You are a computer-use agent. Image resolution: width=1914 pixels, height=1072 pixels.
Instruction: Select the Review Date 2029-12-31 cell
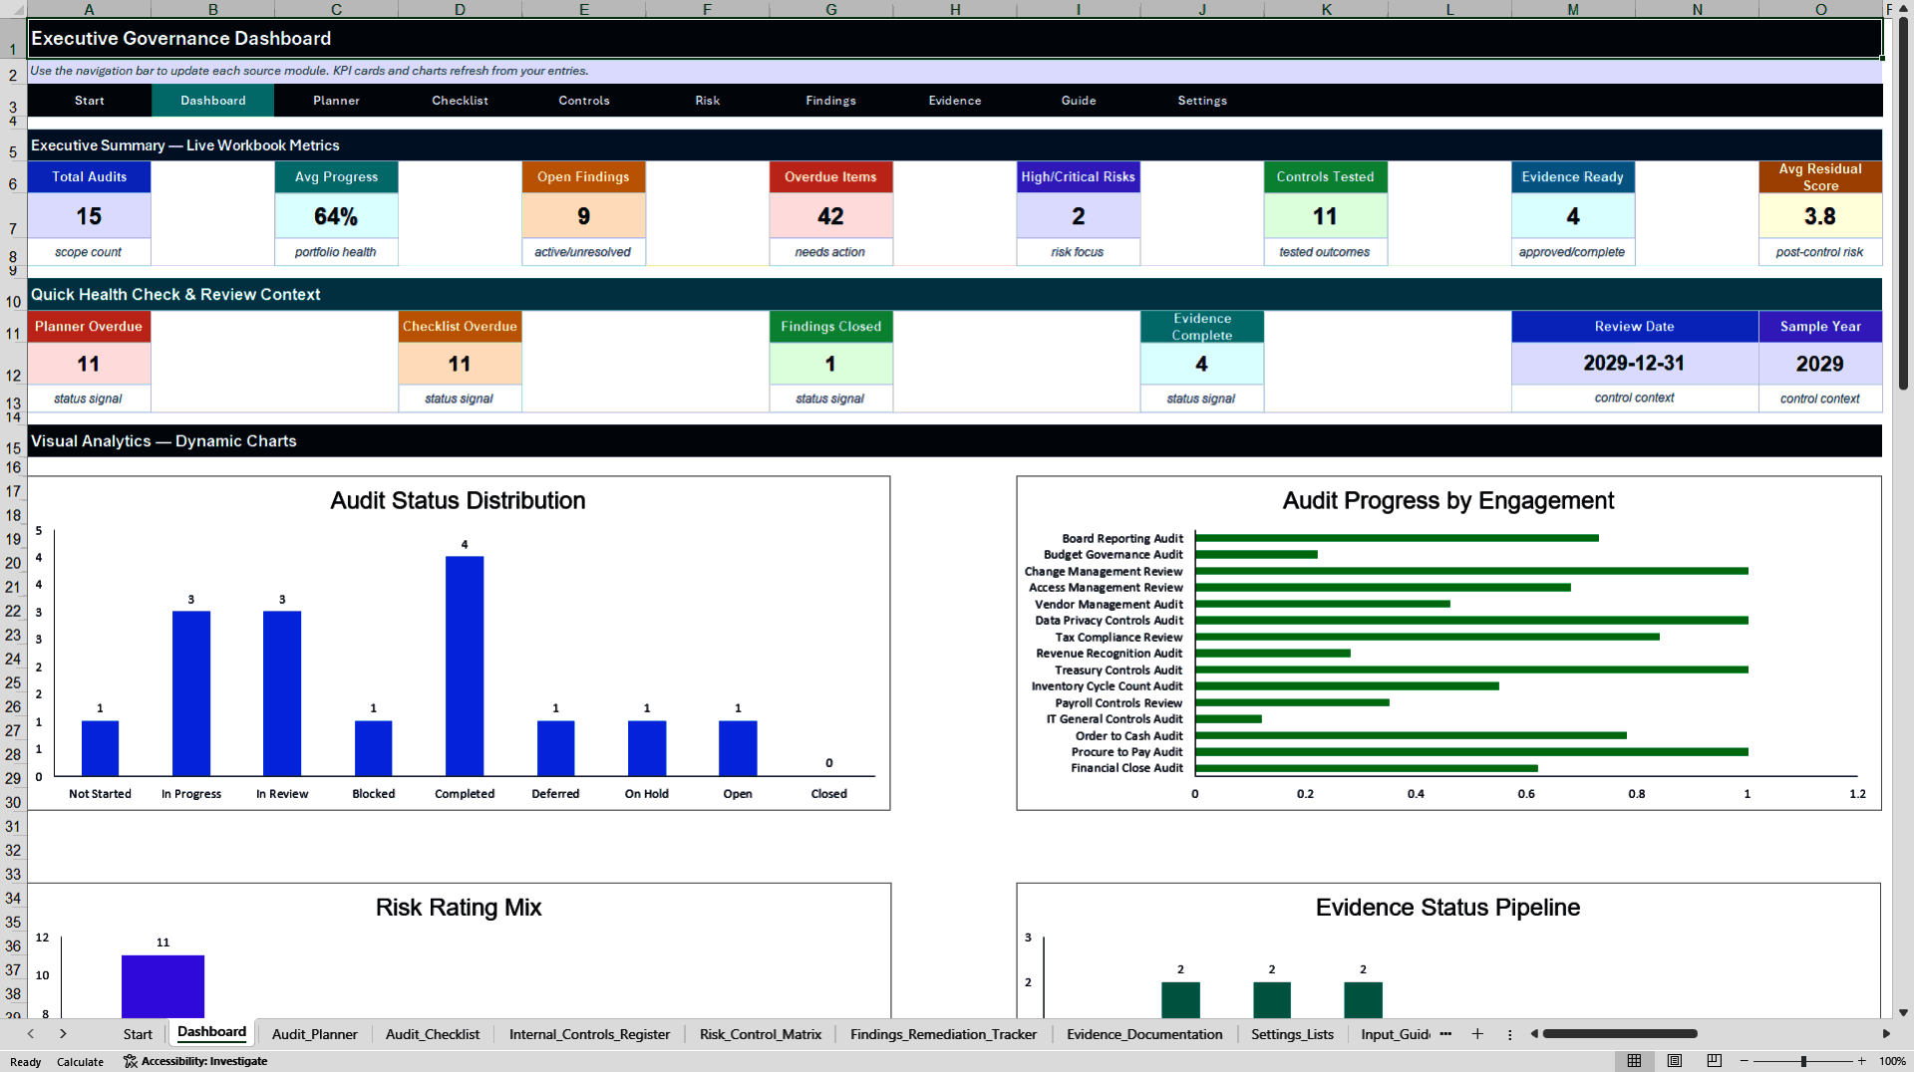pos(1634,364)
